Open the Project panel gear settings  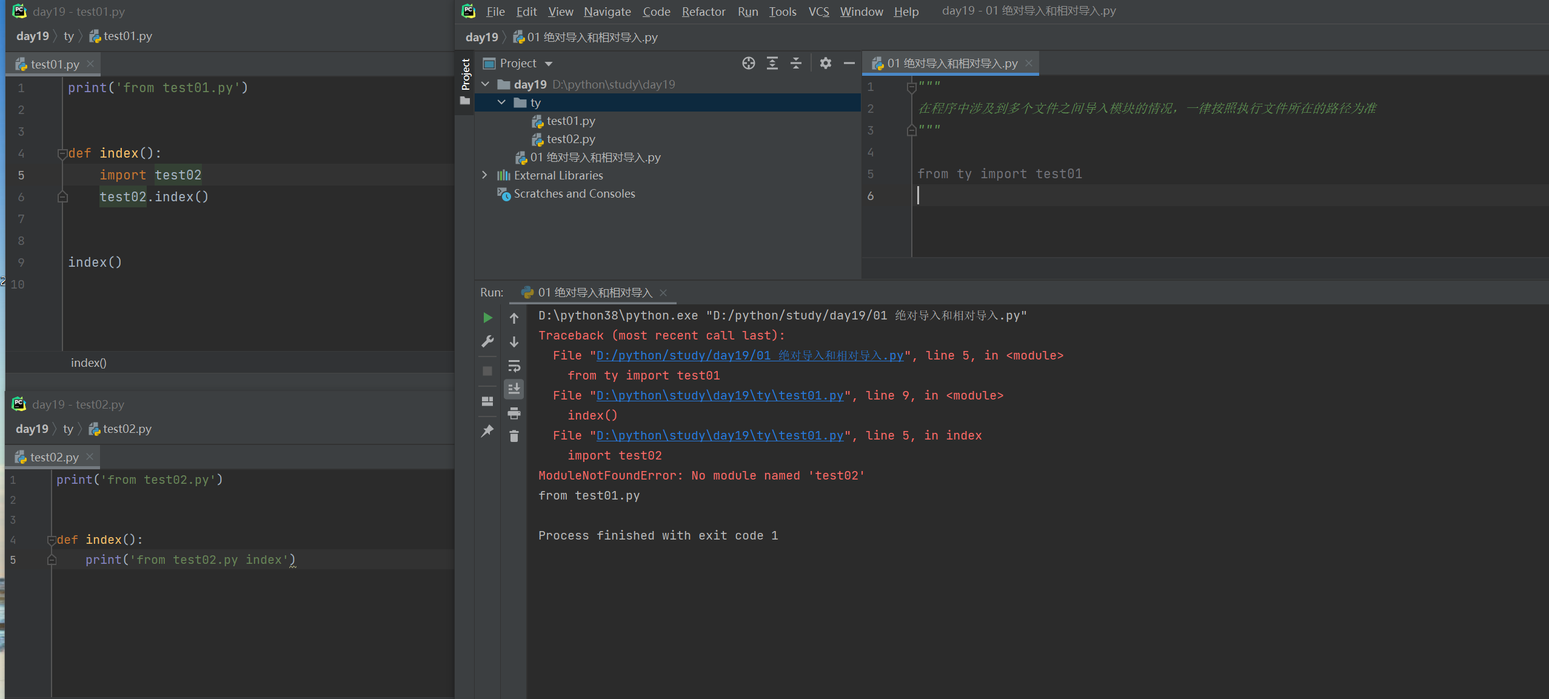point(825,63)
